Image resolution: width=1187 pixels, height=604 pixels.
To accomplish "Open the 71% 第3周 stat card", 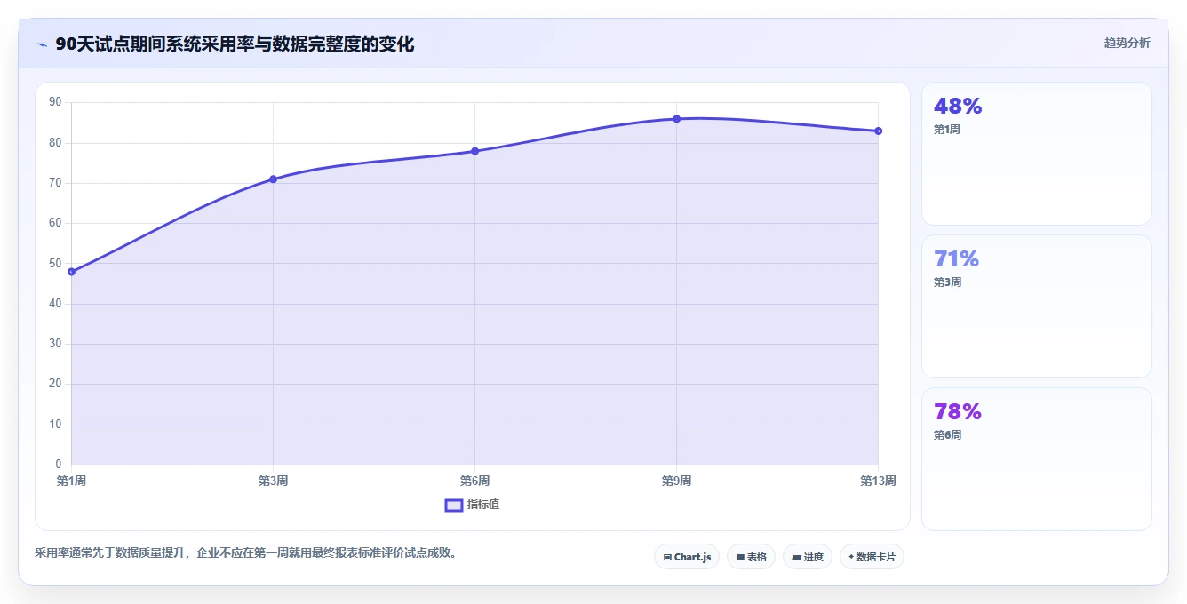I will pyautogui.click(x=1036, y=306).
